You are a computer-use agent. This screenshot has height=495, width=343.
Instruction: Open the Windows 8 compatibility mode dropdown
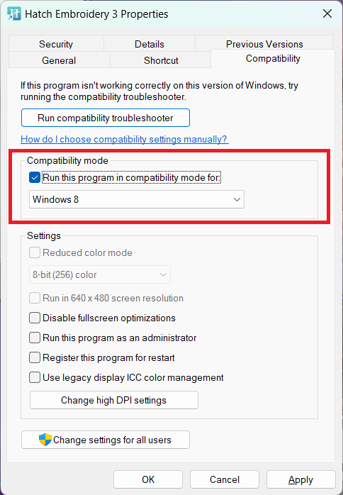(x=137, y=199)
